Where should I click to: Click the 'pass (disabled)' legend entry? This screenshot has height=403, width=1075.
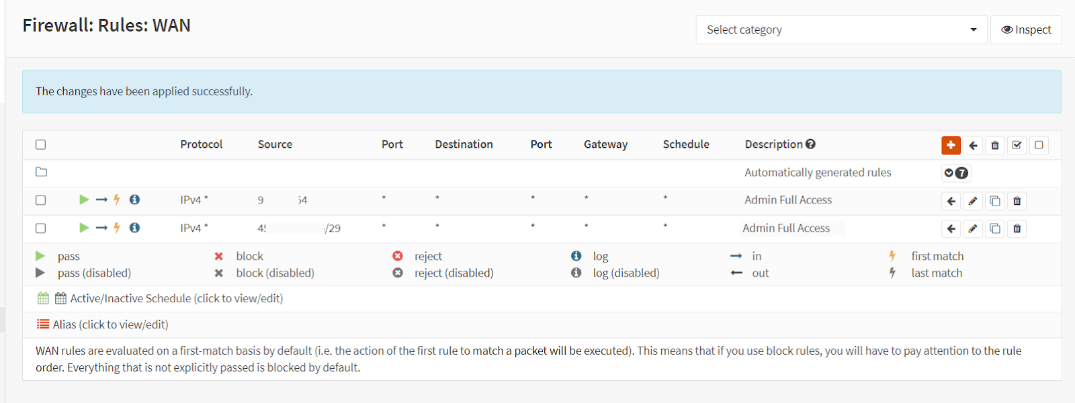[x=94, y=273]
